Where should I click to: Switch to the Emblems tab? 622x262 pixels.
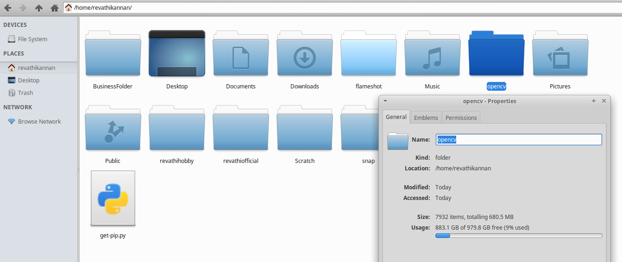pos(426,118)
